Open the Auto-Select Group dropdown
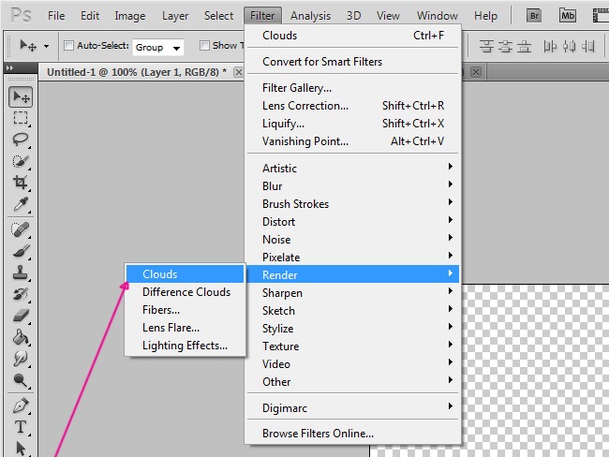This screenshot has width=609, height=457. click(x=158, y=48)
